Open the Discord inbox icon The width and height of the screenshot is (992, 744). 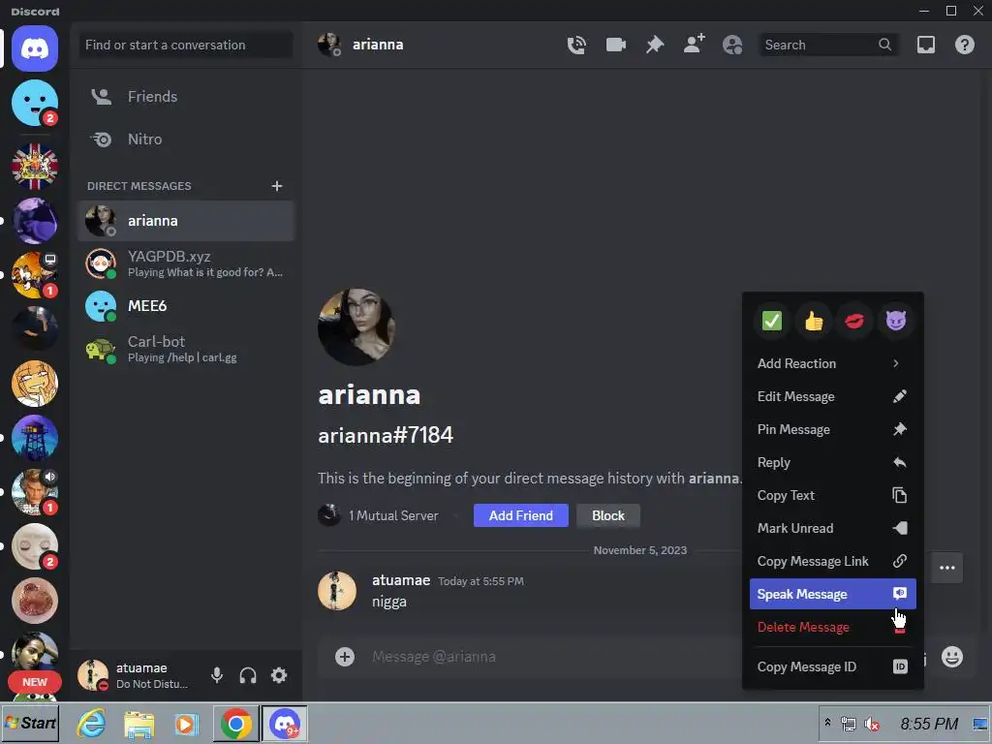point(926,45)
